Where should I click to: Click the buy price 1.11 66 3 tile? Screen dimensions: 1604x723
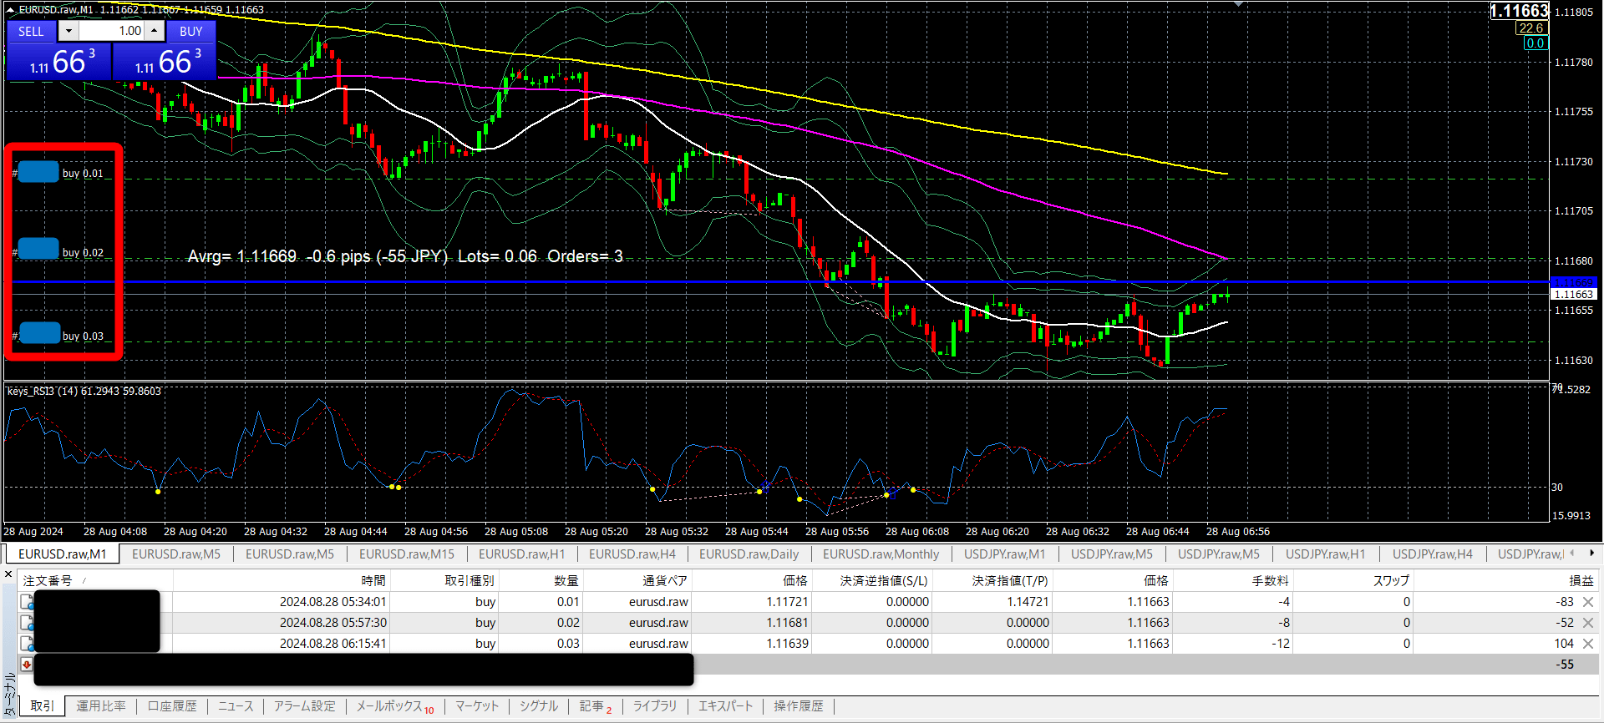[165, 62]
